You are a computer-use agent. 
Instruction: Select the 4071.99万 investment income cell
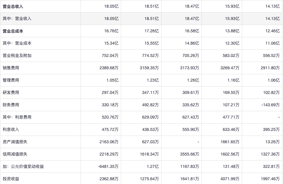[x=230, y=179]
